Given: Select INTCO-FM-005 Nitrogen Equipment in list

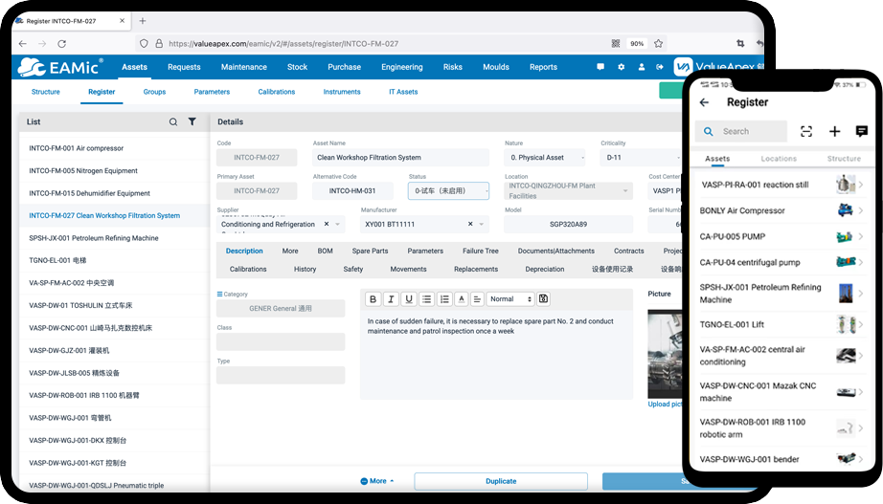Looking at the screenshot, I should tap(82, 171).
